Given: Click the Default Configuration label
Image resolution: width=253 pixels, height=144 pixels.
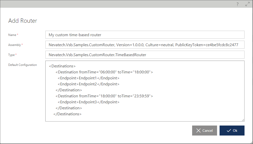Looking at the screenshot, I should [x=22, y=65].
